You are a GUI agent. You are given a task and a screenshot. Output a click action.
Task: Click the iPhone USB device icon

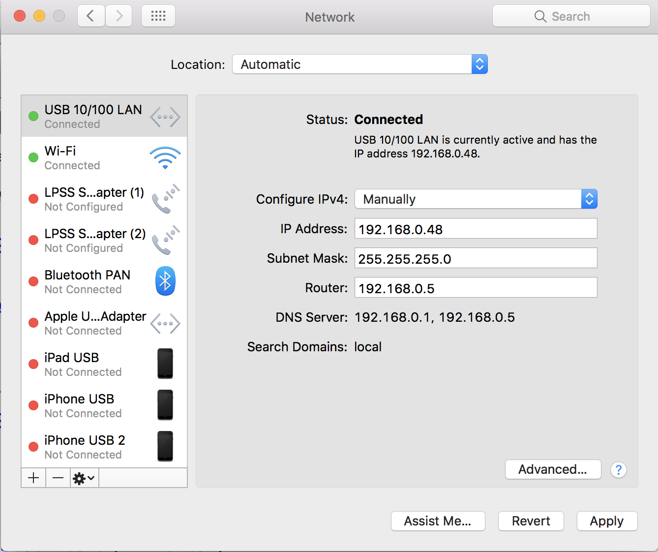[x=165, y=405]
